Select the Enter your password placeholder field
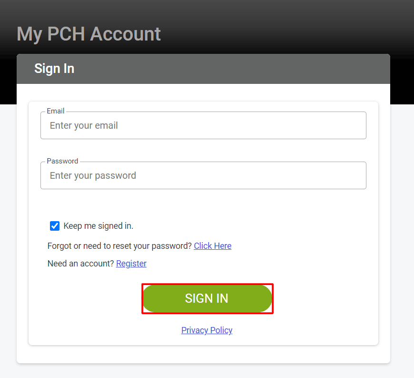Image resolution: width=414 pixels, height=378 pixels. point(203,175)
